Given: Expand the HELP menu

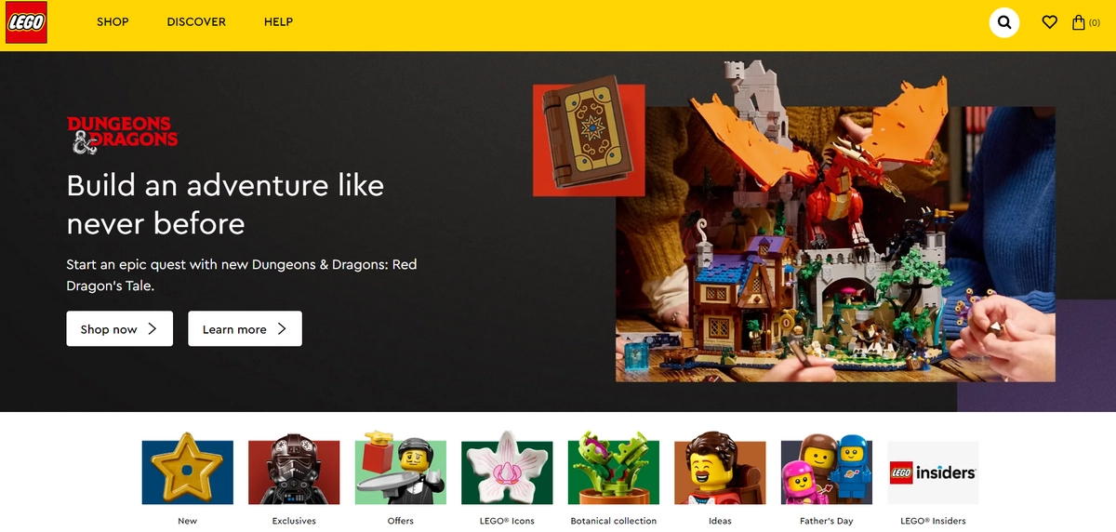Looking at the screenshot, I should [278, 21].
